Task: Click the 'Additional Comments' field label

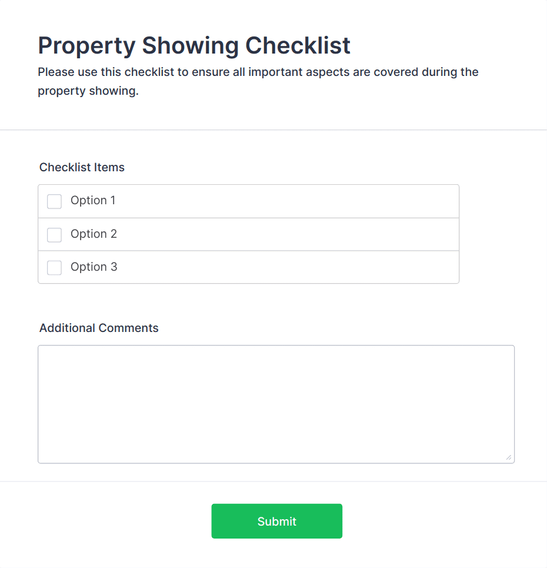Action: coord(99,328)
